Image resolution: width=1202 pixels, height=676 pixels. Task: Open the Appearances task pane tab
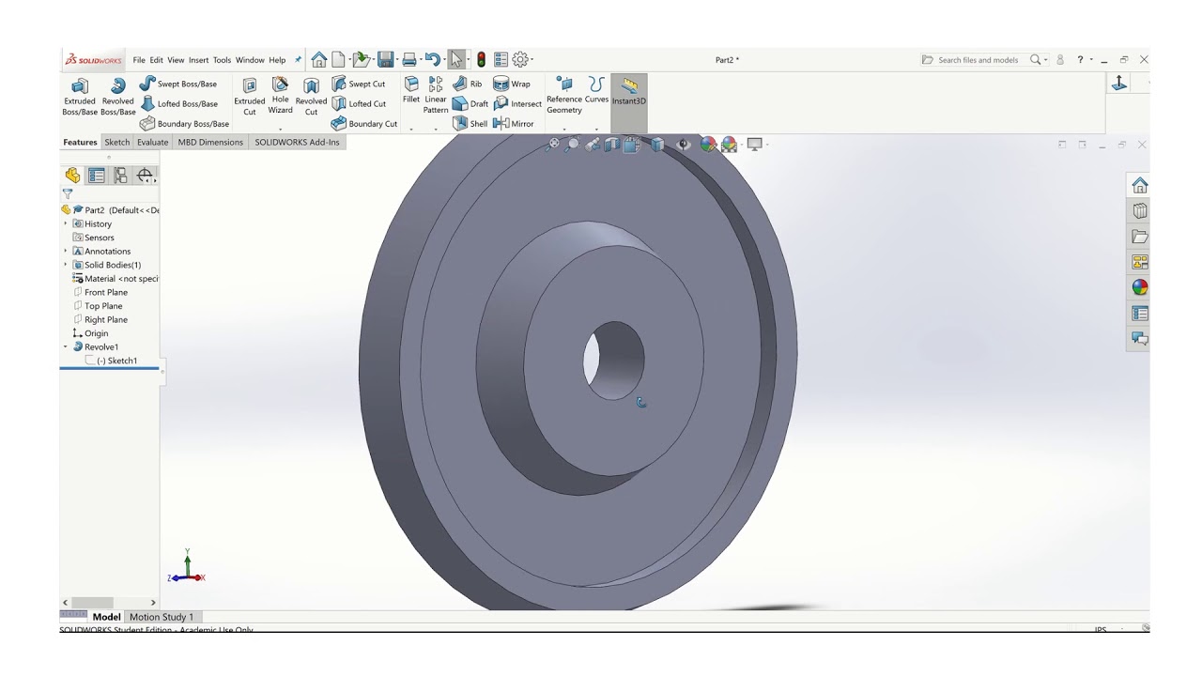[x=1140, y=287]
